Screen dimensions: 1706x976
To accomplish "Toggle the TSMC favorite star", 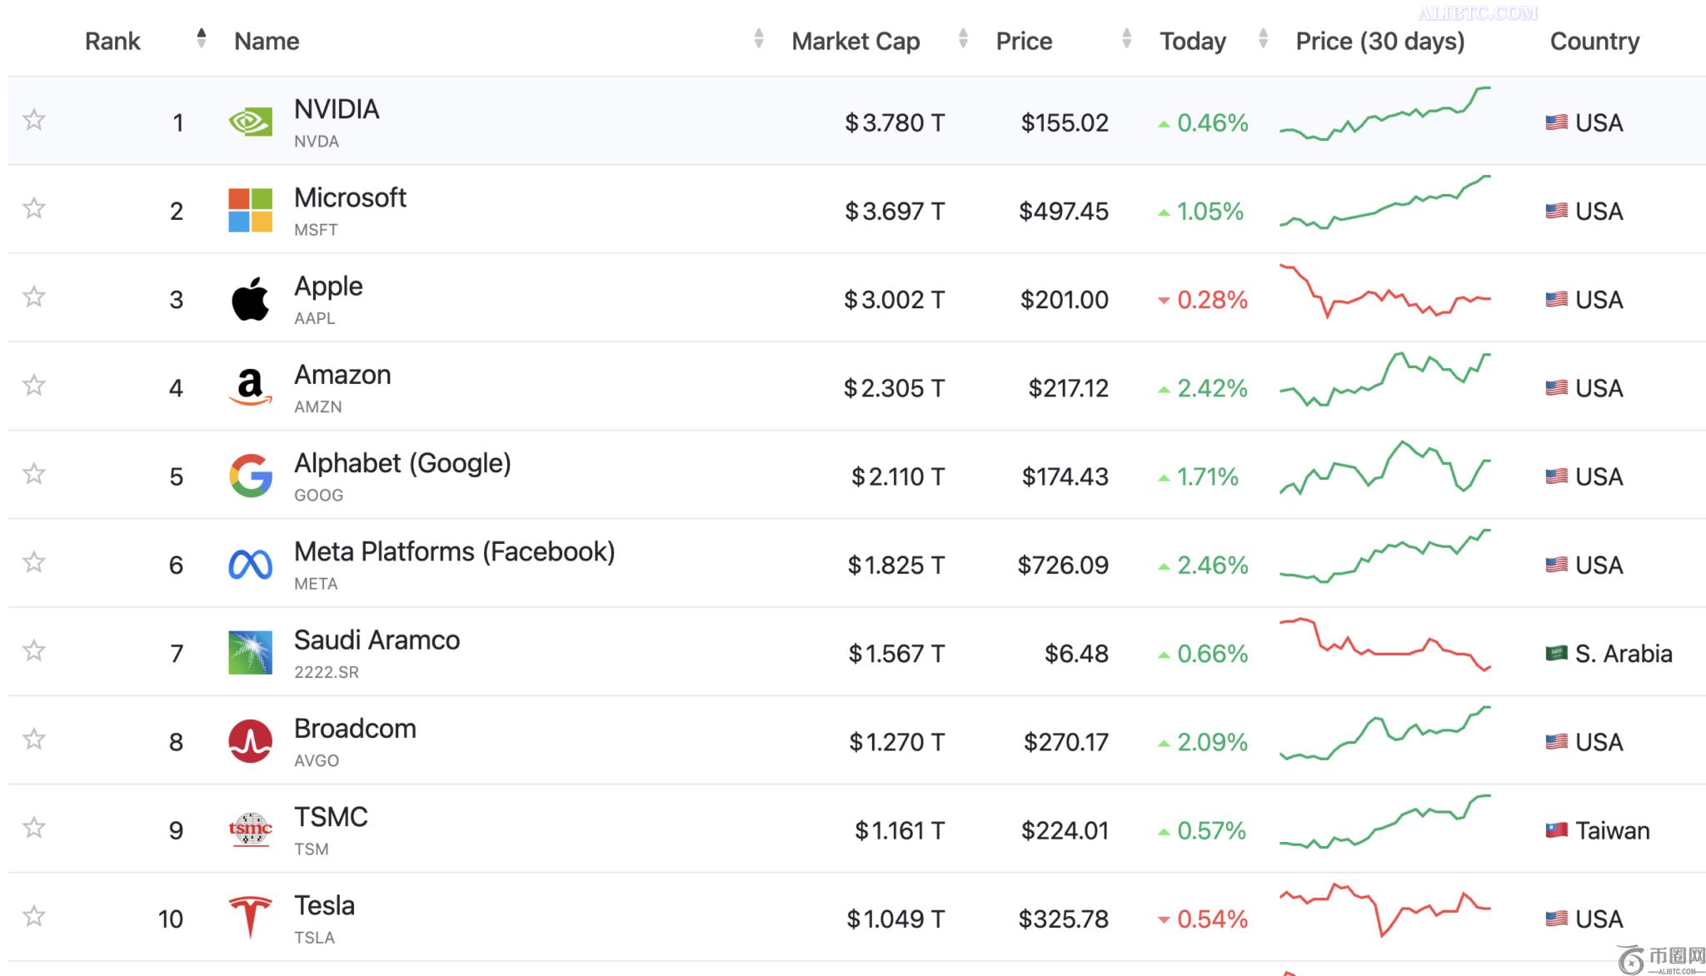I will [x=33, y=828].
